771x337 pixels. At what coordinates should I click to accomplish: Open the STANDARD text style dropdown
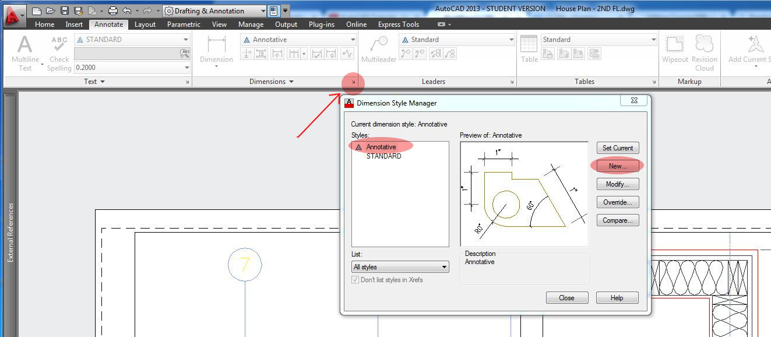pyautogui.click(x=132, y=40)
